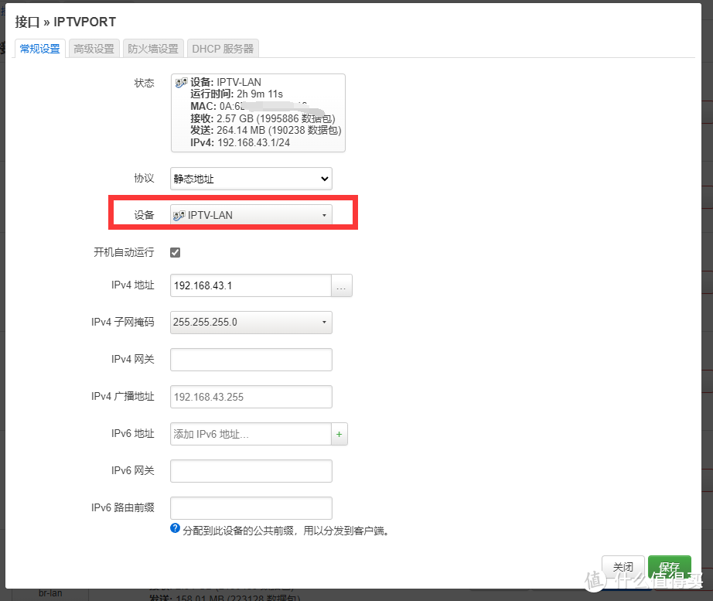This screenshot has width=713, height=601.
Task: Click the 保存 button to save settings
Action: [x=670, y=566]
